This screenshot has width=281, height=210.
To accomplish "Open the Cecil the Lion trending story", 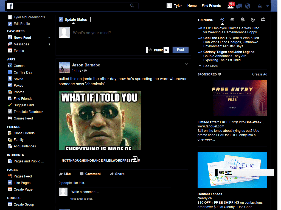I will (231, 42).
